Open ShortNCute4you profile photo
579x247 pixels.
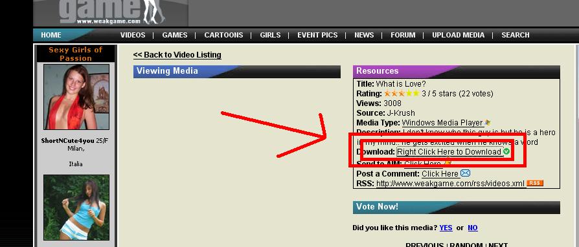pyautogui.click(x=76, y=97)
